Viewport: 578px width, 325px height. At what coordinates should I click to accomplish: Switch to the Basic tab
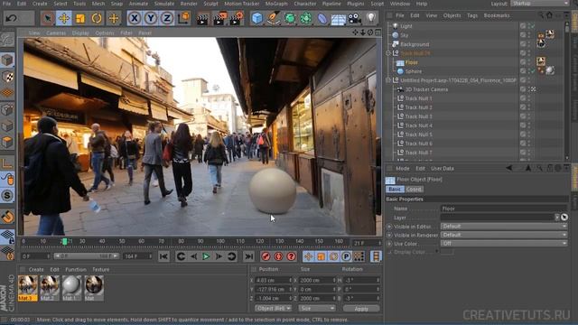point(395,189)
